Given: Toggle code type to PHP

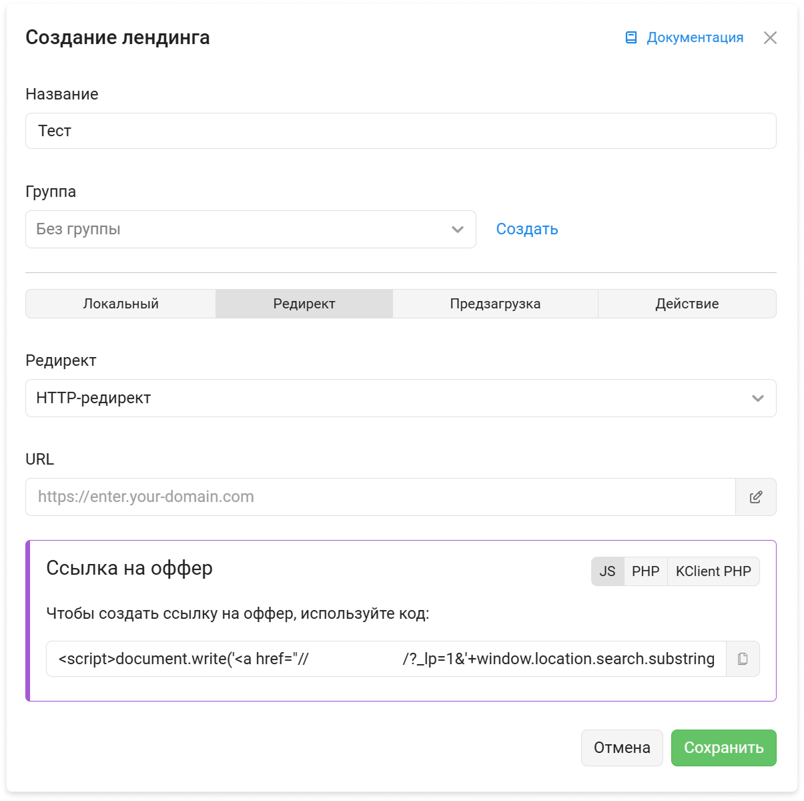Looking at the screenshot, I should click(645, 571).
